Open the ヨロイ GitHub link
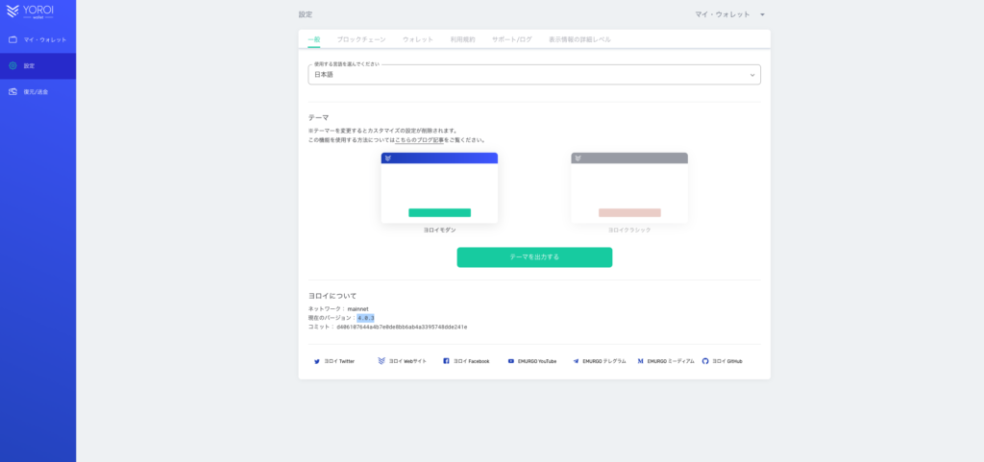This screenshot has height=462, width=984. tap(722, 361)
